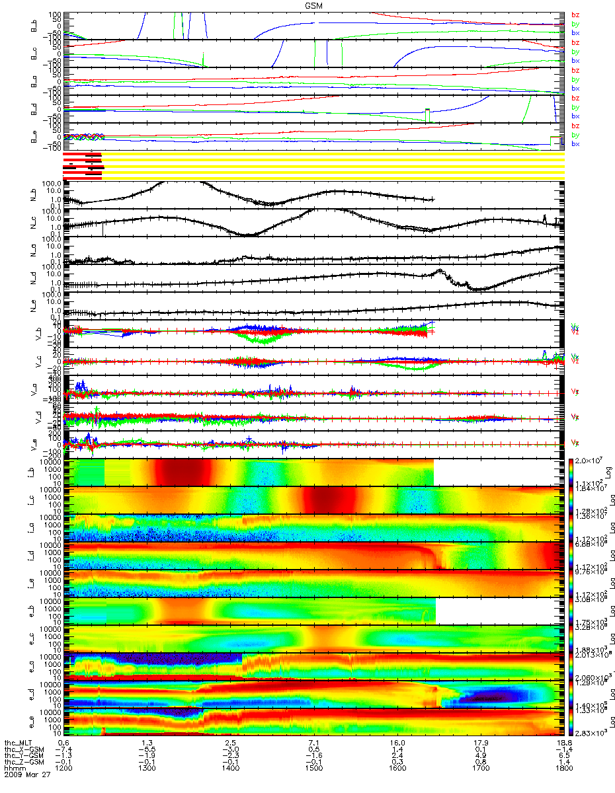Viewport: 615px width, 793px height.
Task: Click the MLT value 7.1
Action: pyautogui.click(x=313, y=743)
